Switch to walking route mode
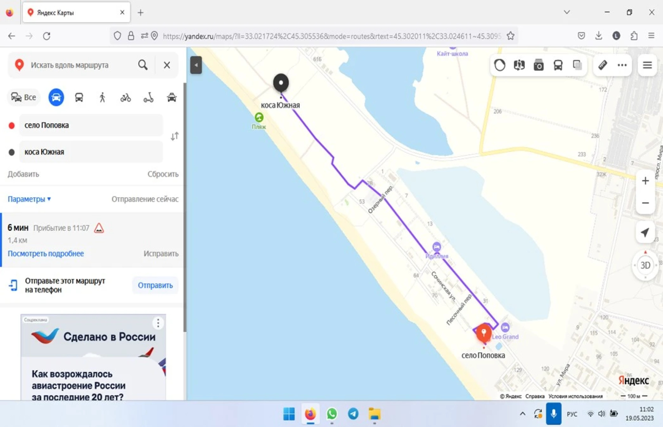This screenshot has width=663, height=427. [102, 97]
